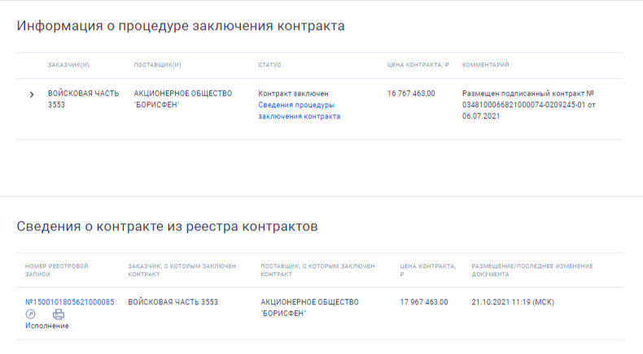Click the printer icon for the registry record

pyautogui.click(x=58, y=314)
